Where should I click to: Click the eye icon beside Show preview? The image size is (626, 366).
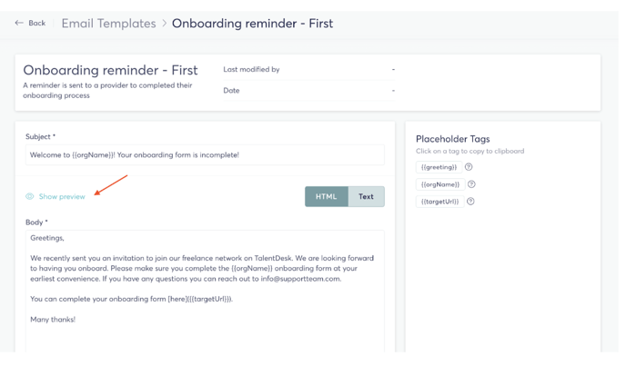click(x=29, y=196)
